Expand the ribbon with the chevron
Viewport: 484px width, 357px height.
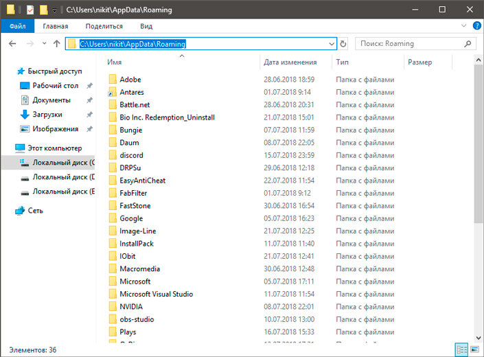pos(463,25)
